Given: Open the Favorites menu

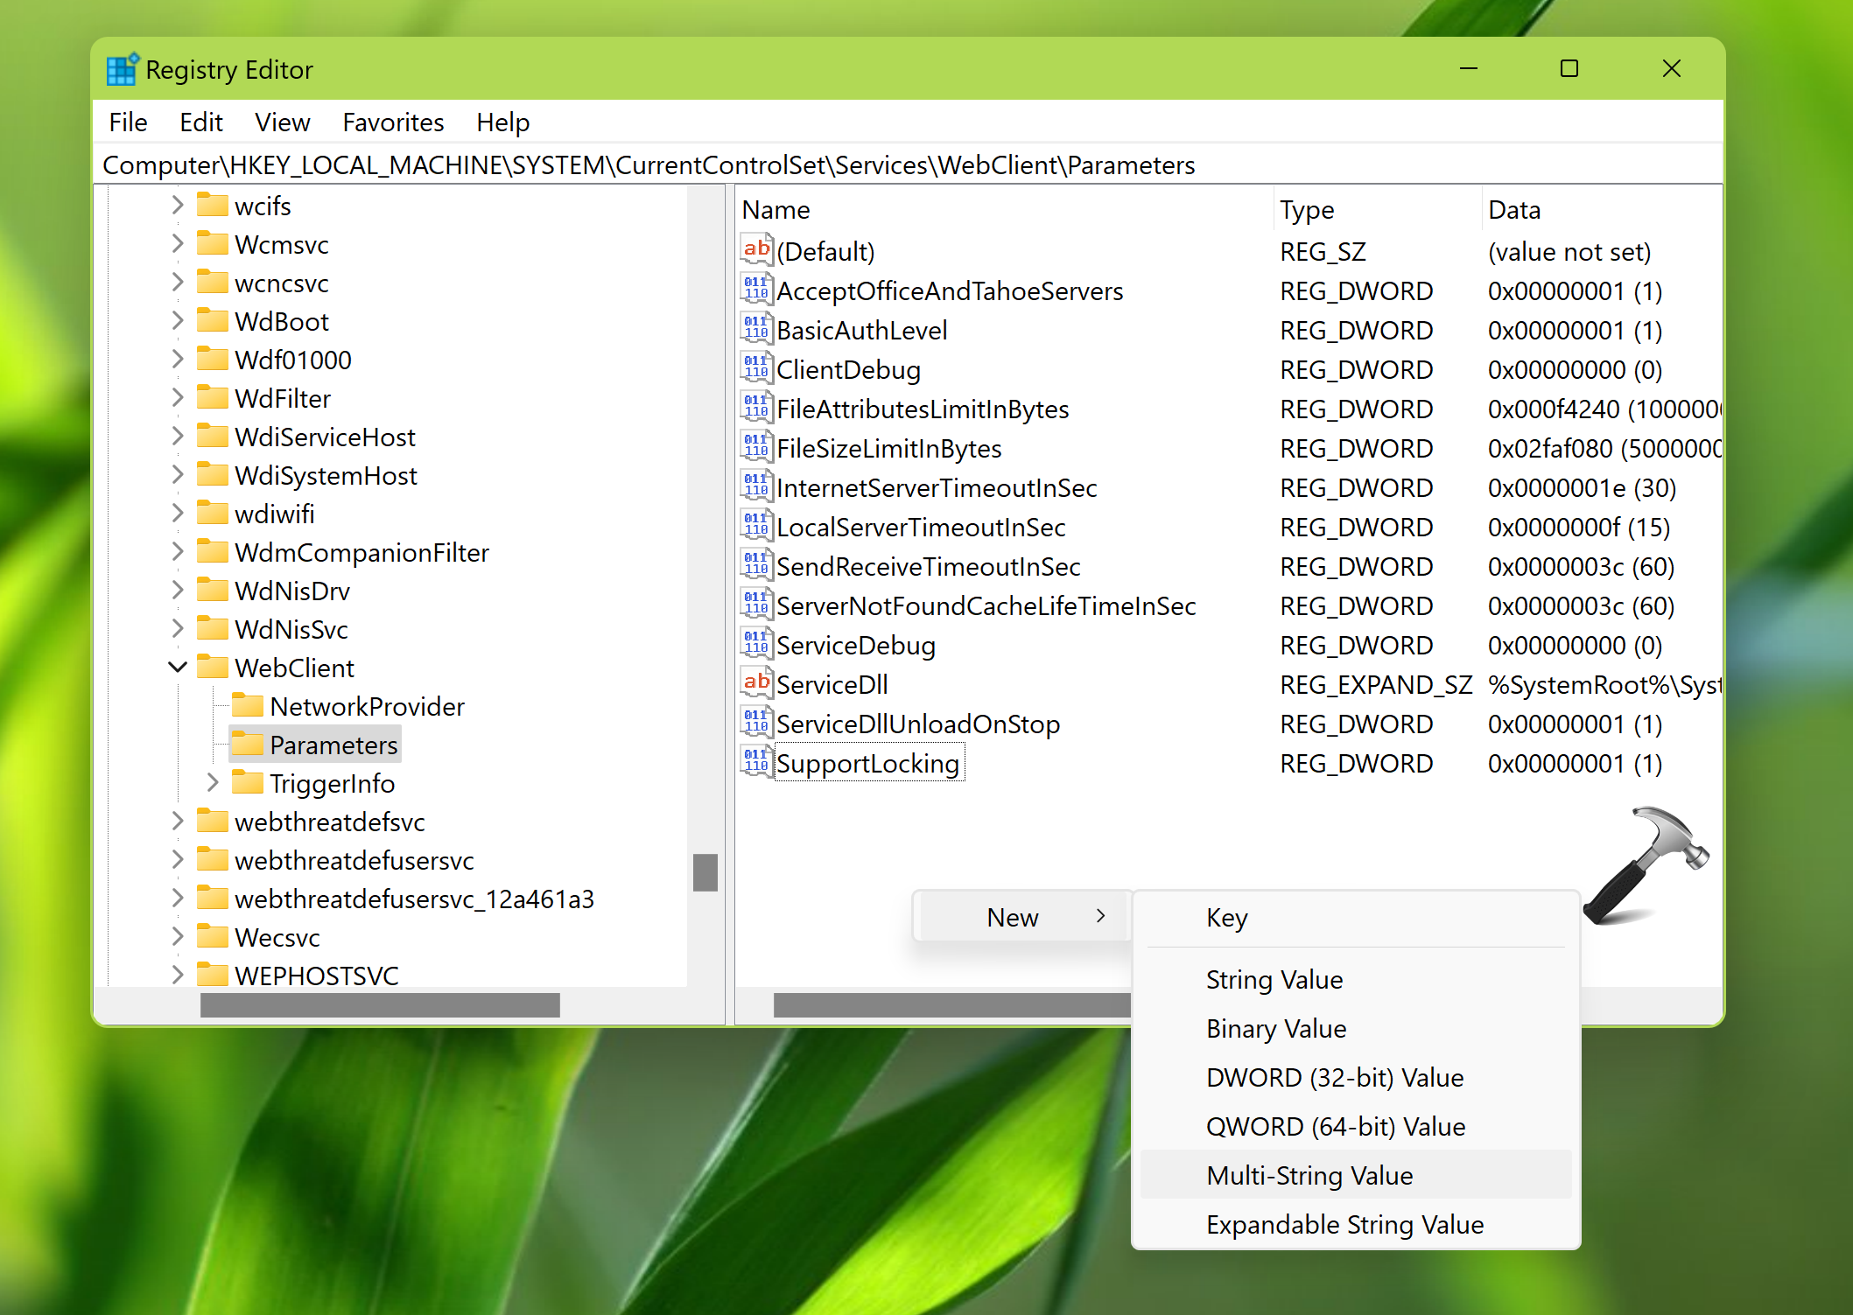Looking at the screenshot, I should pos(393,122).
